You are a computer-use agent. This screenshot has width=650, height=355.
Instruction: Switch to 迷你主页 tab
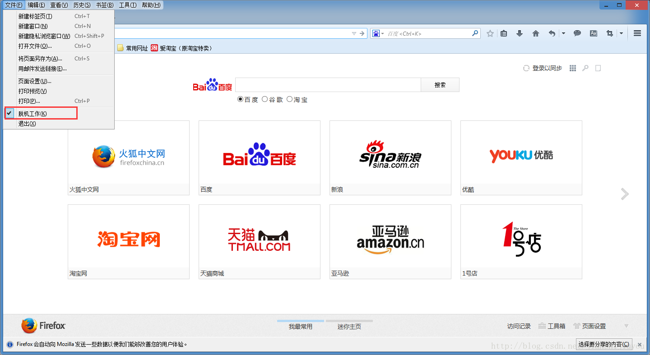[x=349, y=326]
